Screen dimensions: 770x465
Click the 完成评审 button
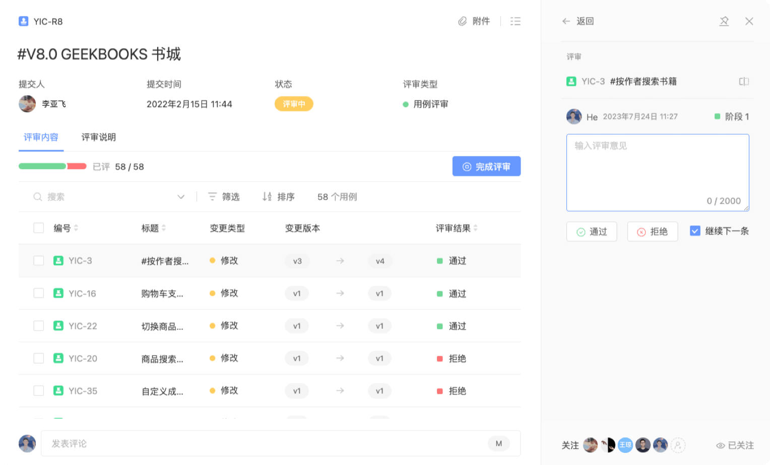tap(486, 167)
